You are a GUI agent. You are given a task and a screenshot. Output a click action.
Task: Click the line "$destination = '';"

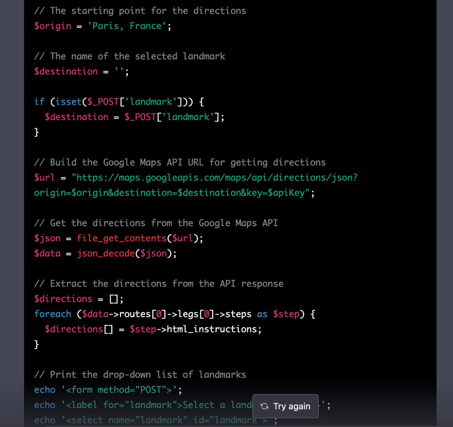click(82, 71)
